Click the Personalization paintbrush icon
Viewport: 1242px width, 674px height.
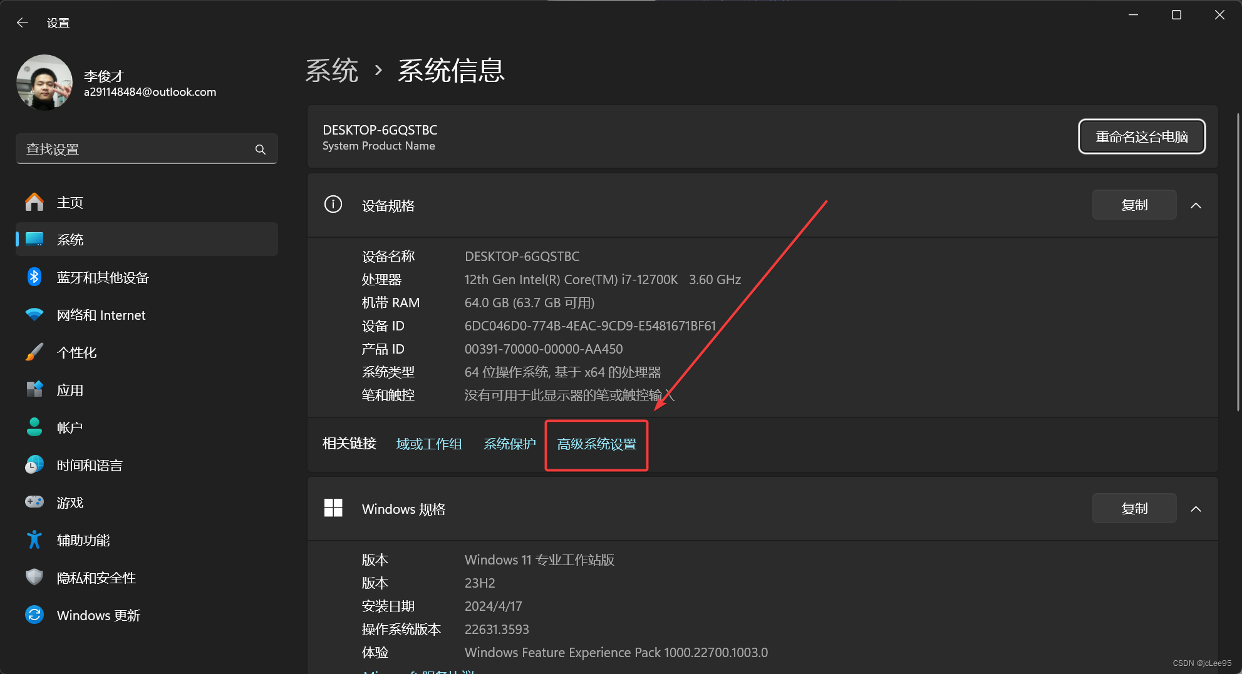34,352
